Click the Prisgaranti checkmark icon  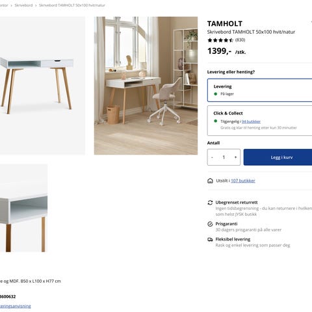click(210, 224)
